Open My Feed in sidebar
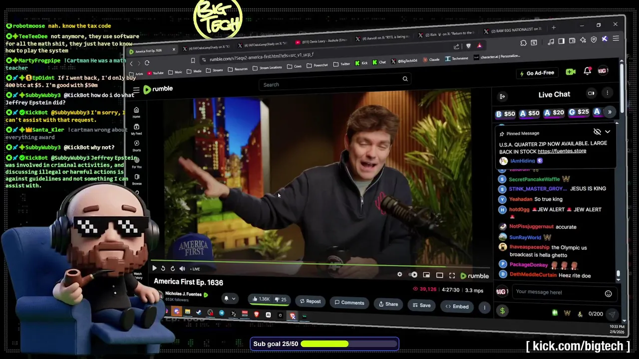Image resolution: width=639 pixels, height=359 pixels. click(136, 129)
